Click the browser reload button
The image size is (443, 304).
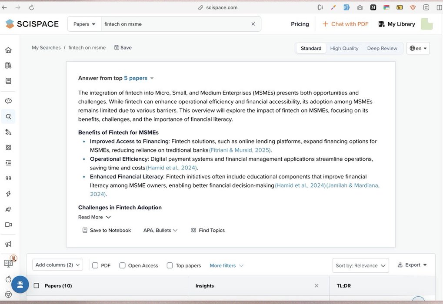[x=31, y=7]
